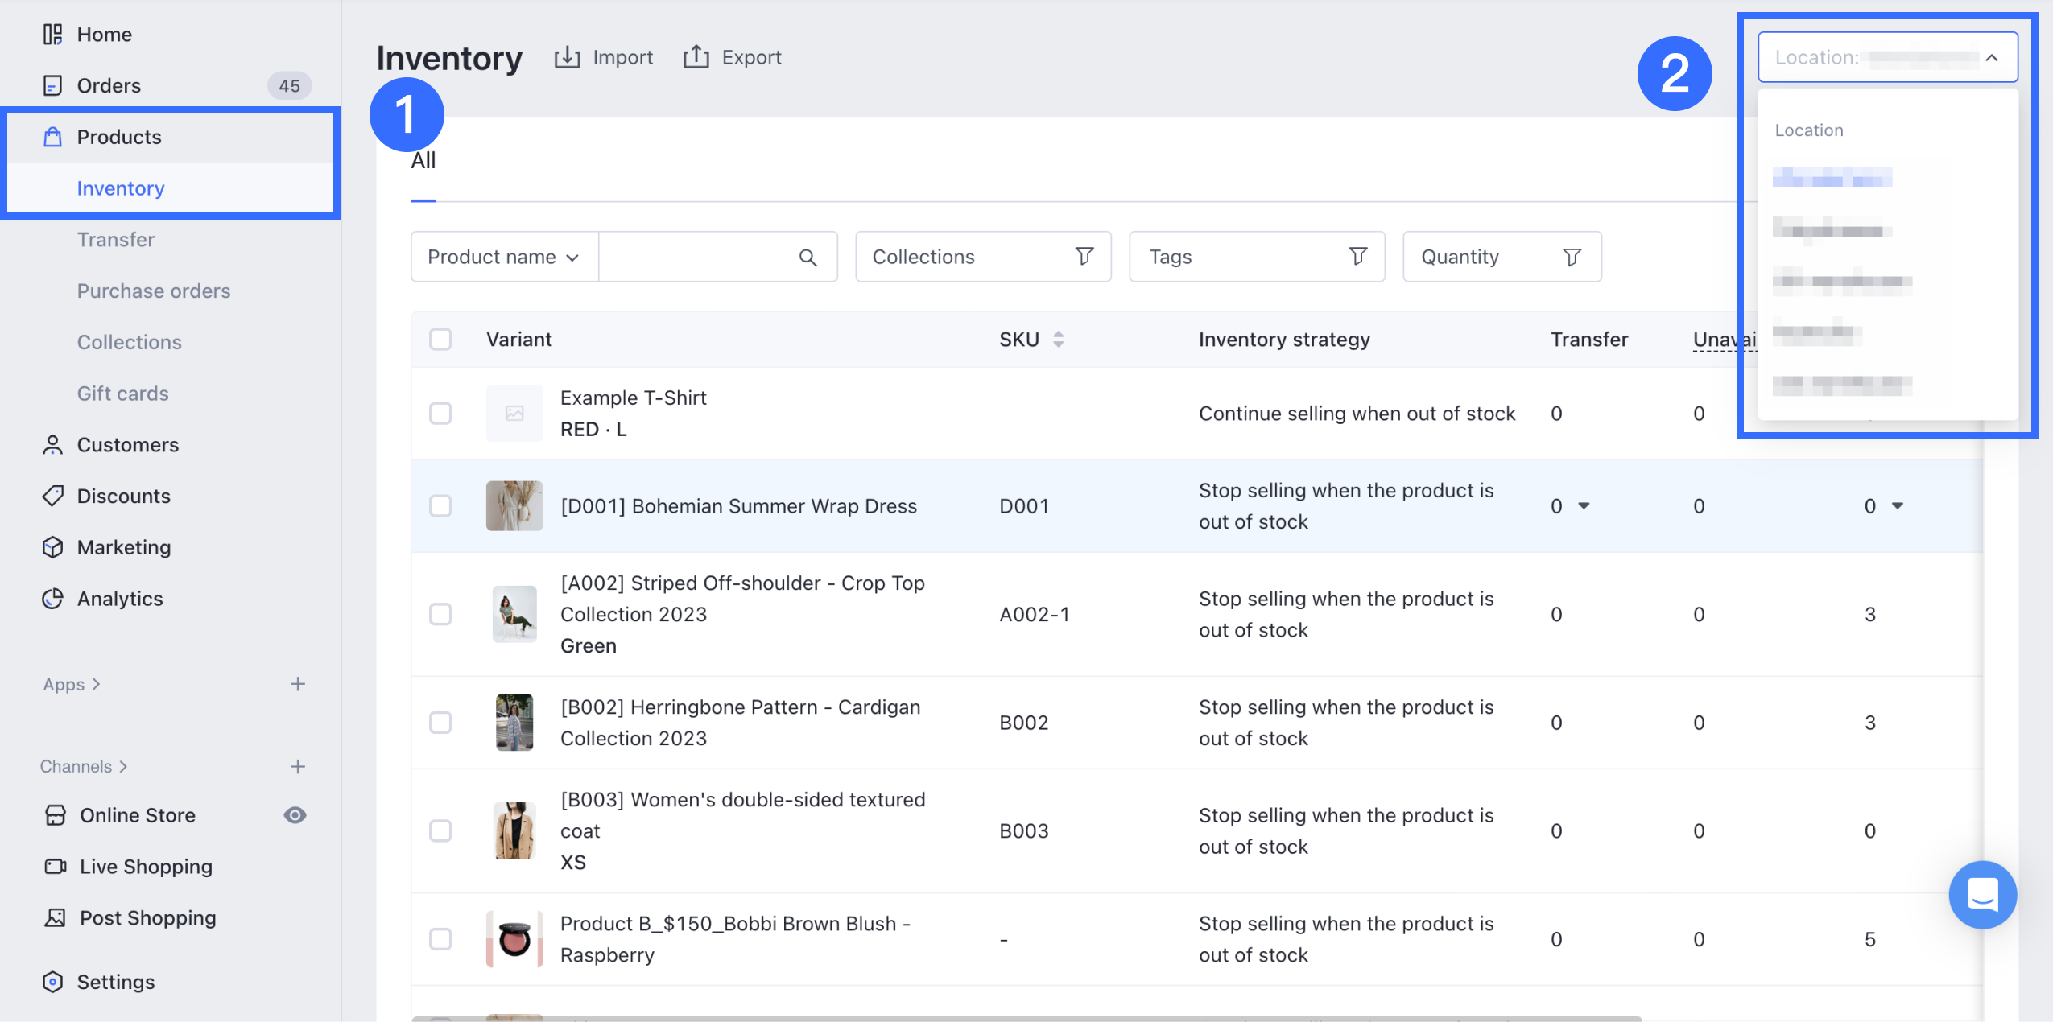This screenshot has width=2053, height=1022.
Task: Click the Collections filter funnel icon
Action: click(x=1084, y=257)
